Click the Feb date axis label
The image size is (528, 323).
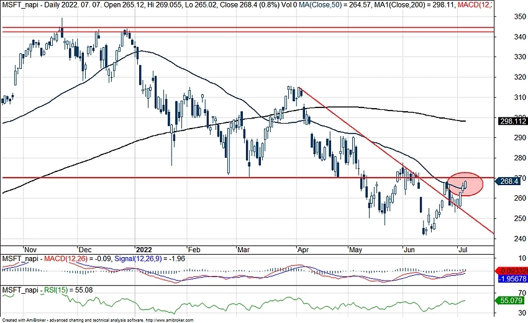pyautogui.click(x=194, y=250)
